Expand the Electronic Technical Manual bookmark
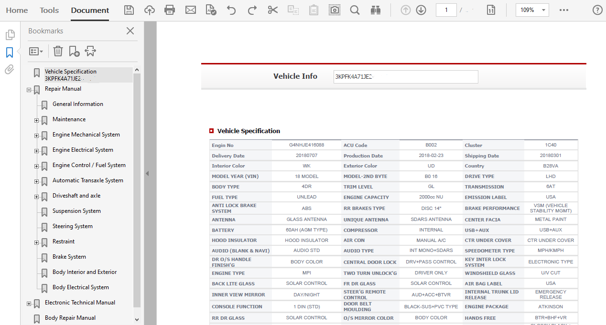This screenshot has height=325, width=606. [x=29, y=304]
